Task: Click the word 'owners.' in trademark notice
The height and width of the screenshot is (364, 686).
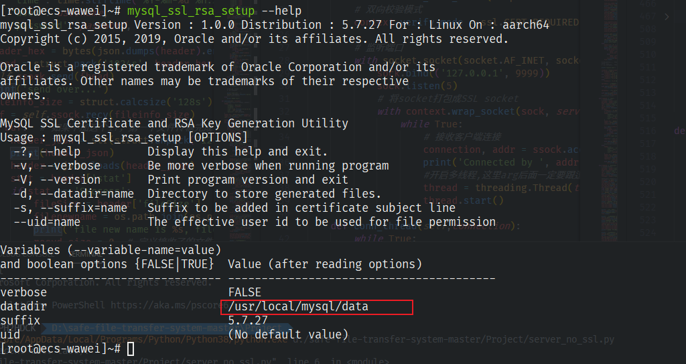Action: pos(23,95)
